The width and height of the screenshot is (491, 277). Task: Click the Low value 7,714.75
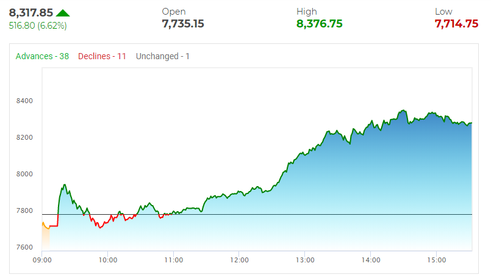[456, 24]
